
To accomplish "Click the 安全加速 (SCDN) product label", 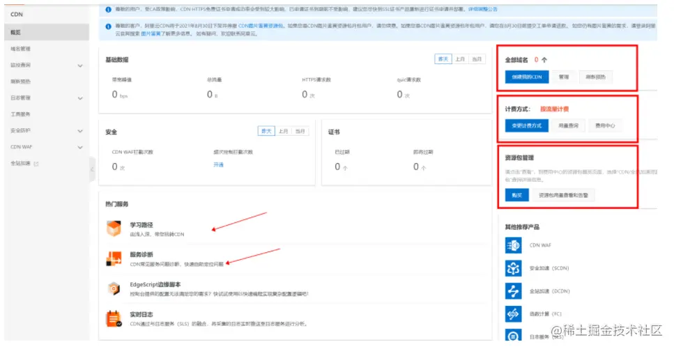I will (549, 268).
